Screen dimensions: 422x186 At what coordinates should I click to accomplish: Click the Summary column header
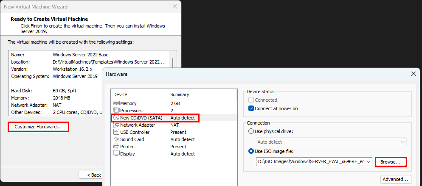click(179, 94)
